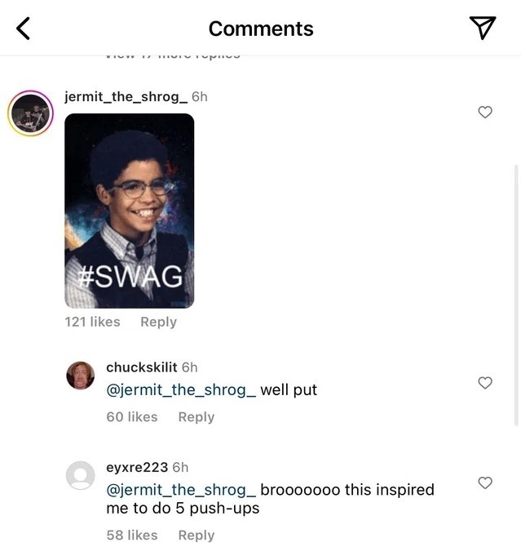Reply to jermit_the_shrog_'s comment
The height and width of the screenshot is (556, 521).
click(x=158, y=322)
